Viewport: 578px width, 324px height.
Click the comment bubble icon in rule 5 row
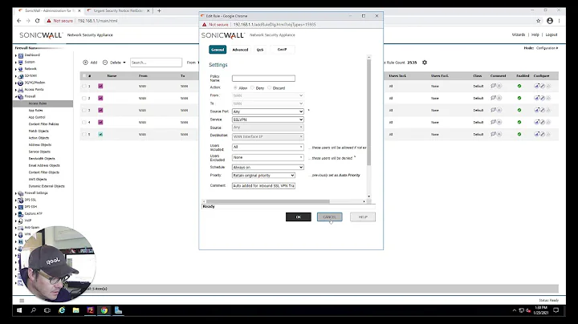493,135
